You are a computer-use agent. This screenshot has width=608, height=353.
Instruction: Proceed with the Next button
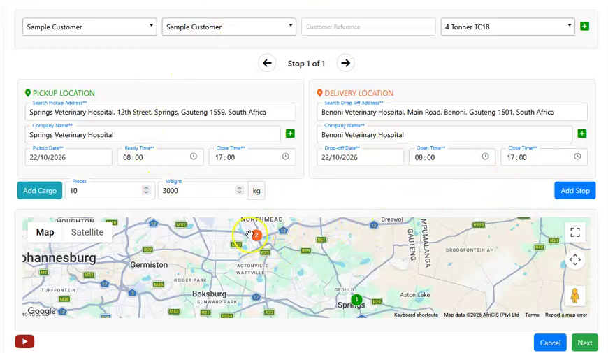(x=585, y=343)
